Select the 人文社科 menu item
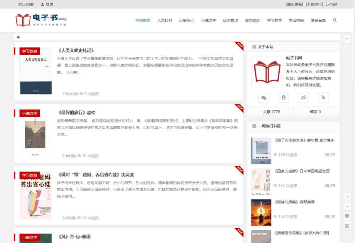 pos(165,20)
